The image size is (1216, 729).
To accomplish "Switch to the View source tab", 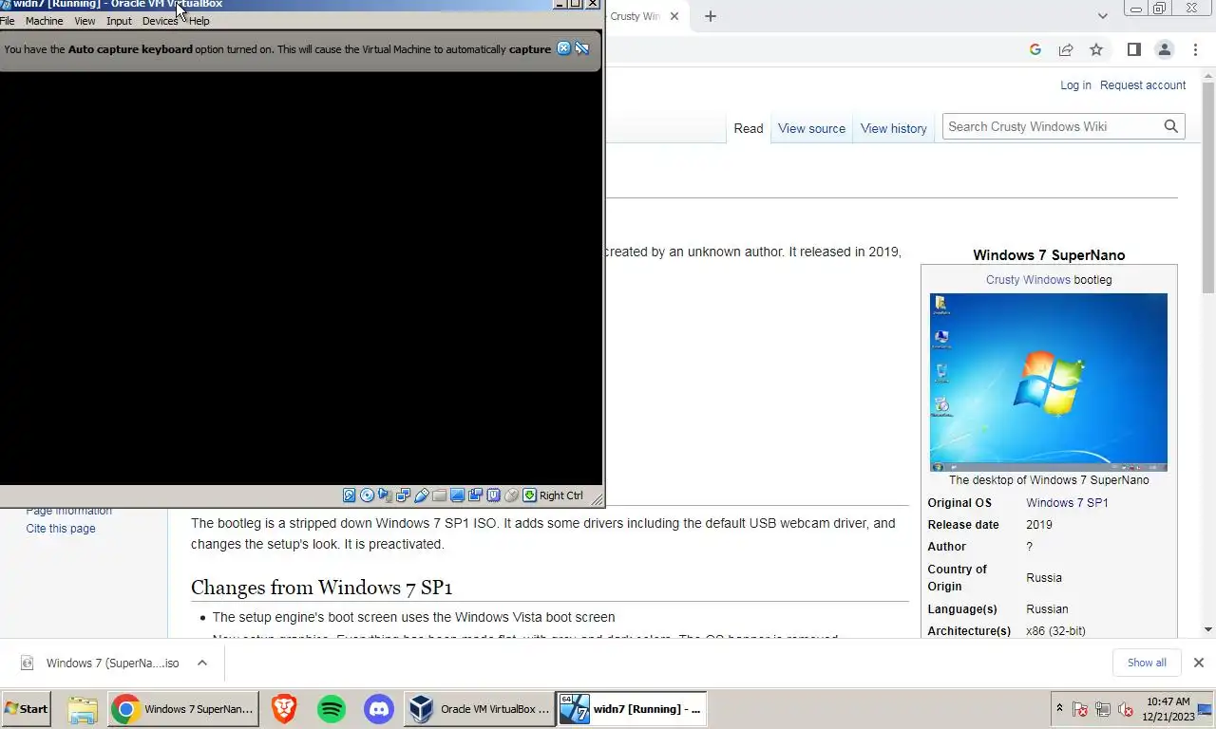I will click(x=811, y=128).
